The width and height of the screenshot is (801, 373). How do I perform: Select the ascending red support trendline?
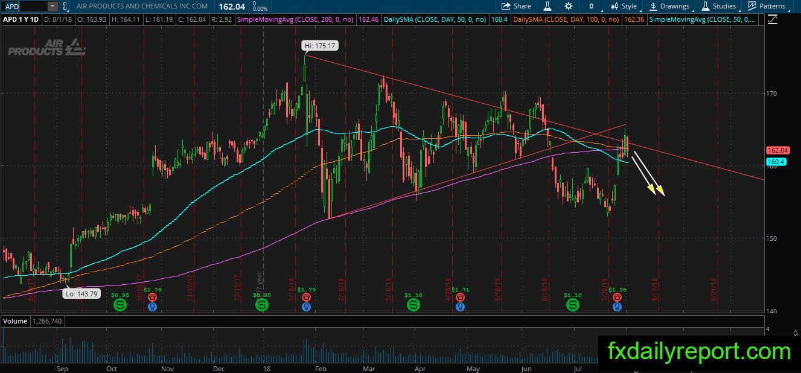point(477,171)
